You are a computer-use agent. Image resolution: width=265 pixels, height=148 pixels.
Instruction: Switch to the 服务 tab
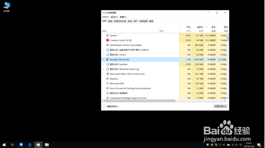tap(151, 21)
